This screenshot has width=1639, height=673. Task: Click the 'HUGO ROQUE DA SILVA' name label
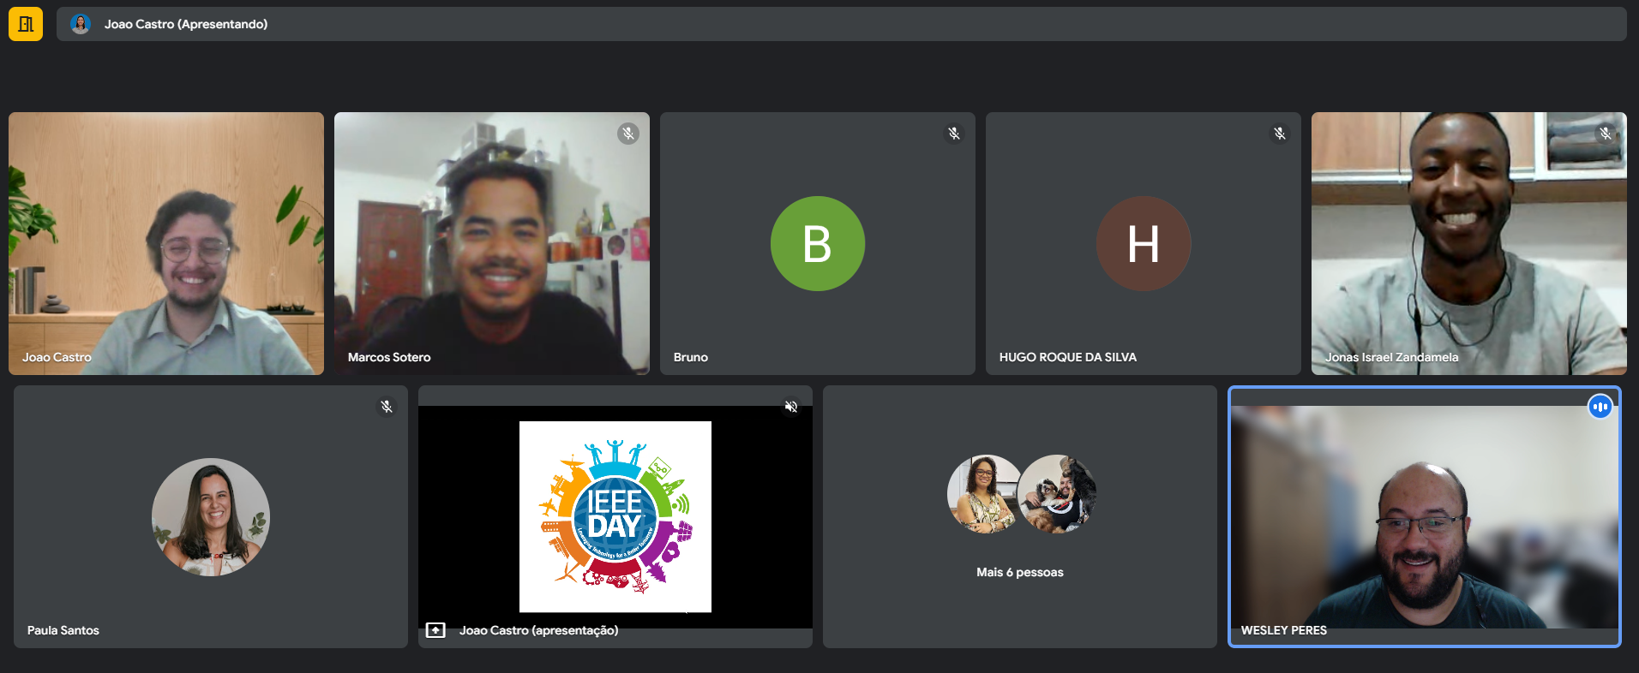point(1068,357)
